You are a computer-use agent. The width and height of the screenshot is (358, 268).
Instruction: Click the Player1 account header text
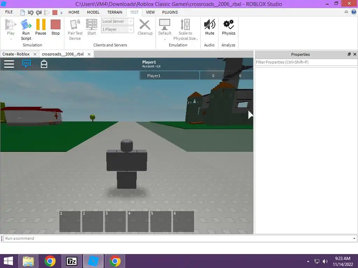(151, 64)
